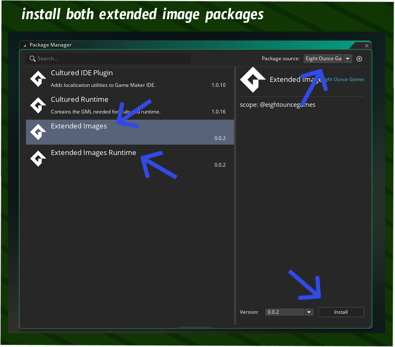The image size is (395, 347).
Task: Click 0.0.2 on the Extended Images row
Action: click(220, 138)
